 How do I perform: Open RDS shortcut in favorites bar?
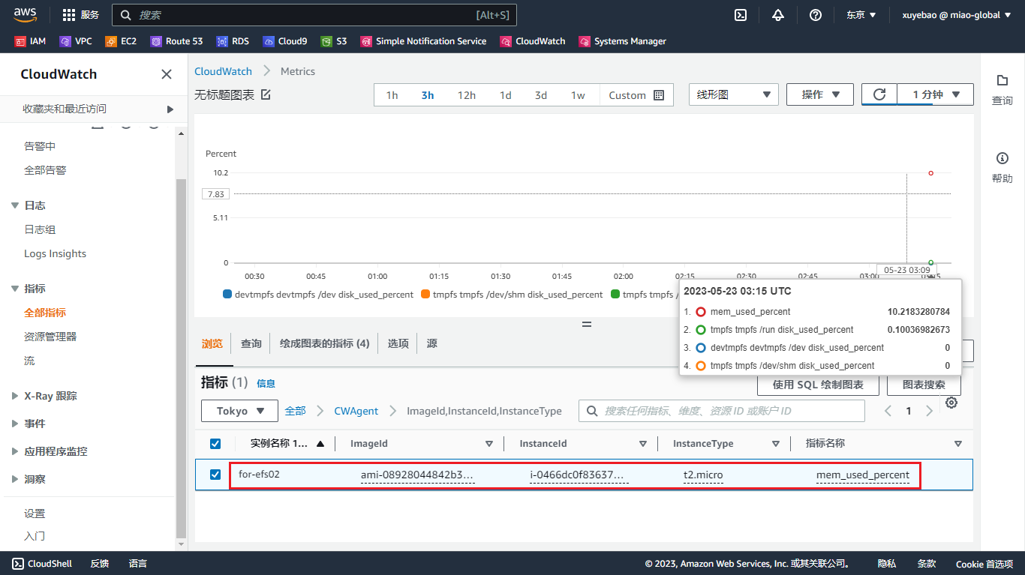coord(233,41)
